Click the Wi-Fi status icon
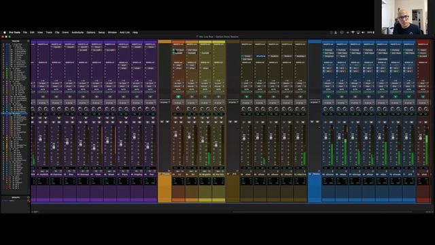 pyautogui.click(x=353, y=33)
